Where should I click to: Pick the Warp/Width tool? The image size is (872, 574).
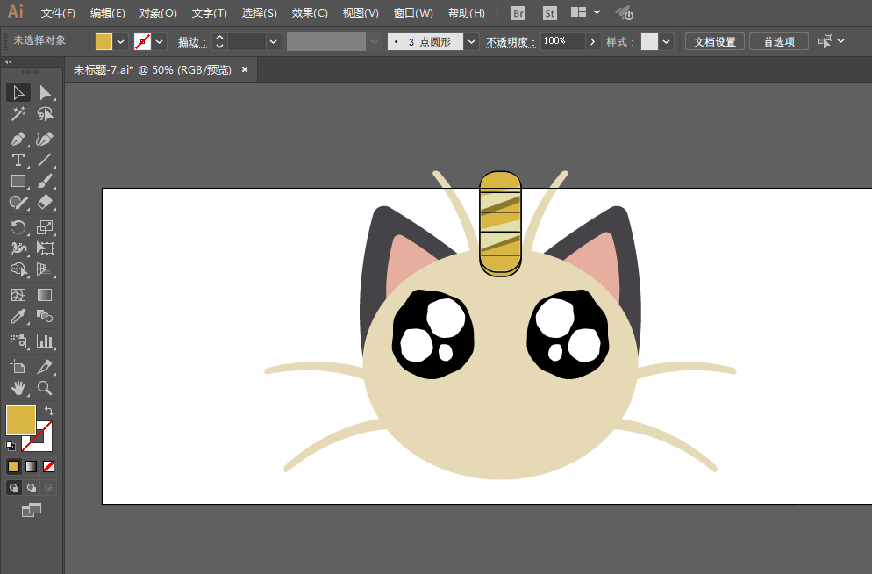click(18, 248)
